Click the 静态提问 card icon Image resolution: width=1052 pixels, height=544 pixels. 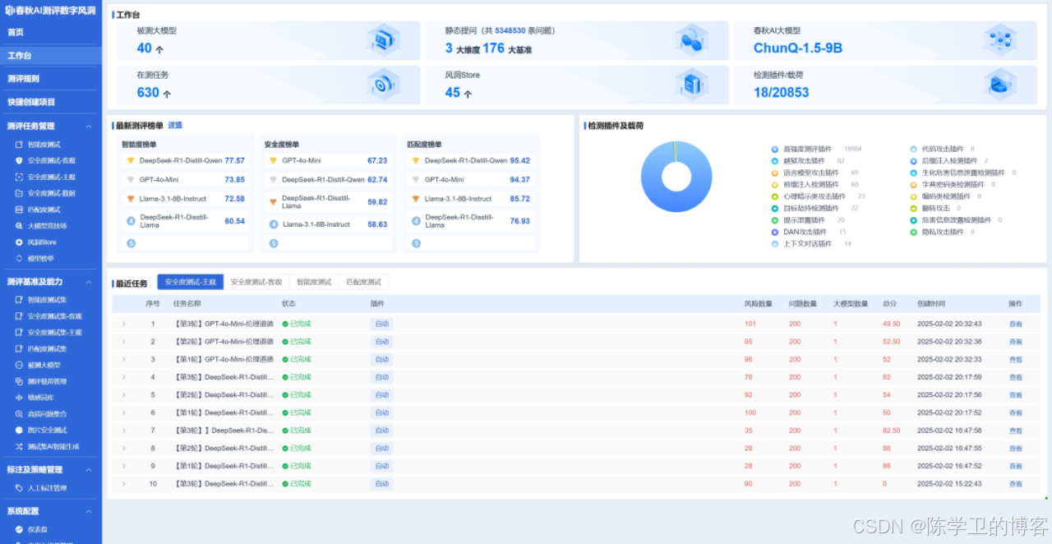(x=691, y=39)
